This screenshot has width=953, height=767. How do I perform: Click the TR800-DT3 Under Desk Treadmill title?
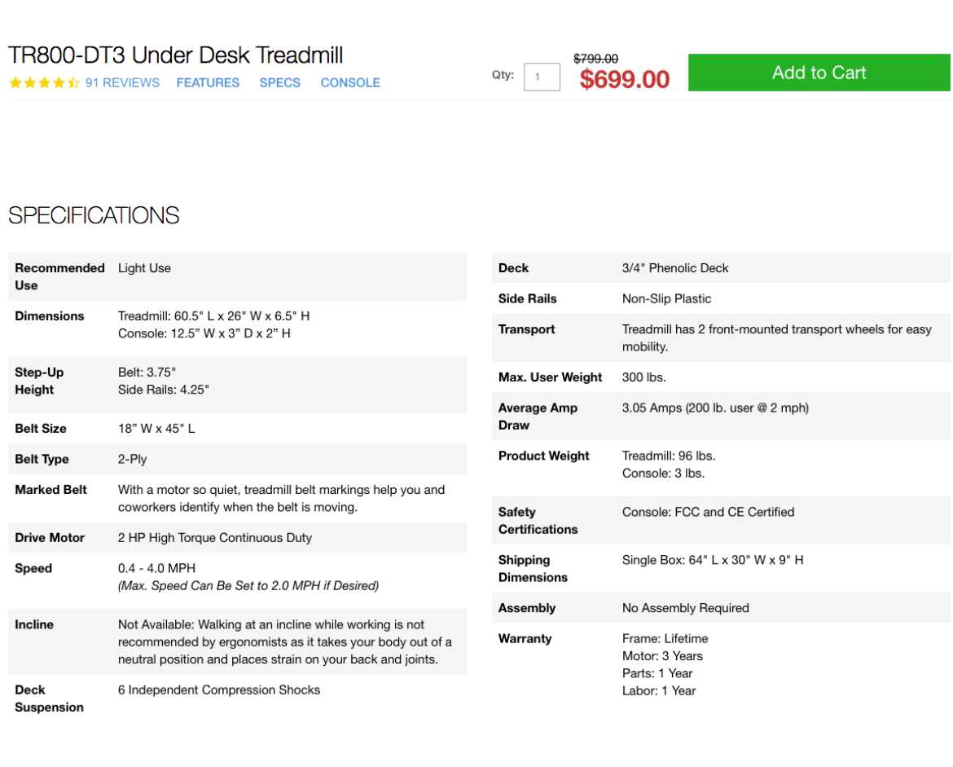pos(175,55)
